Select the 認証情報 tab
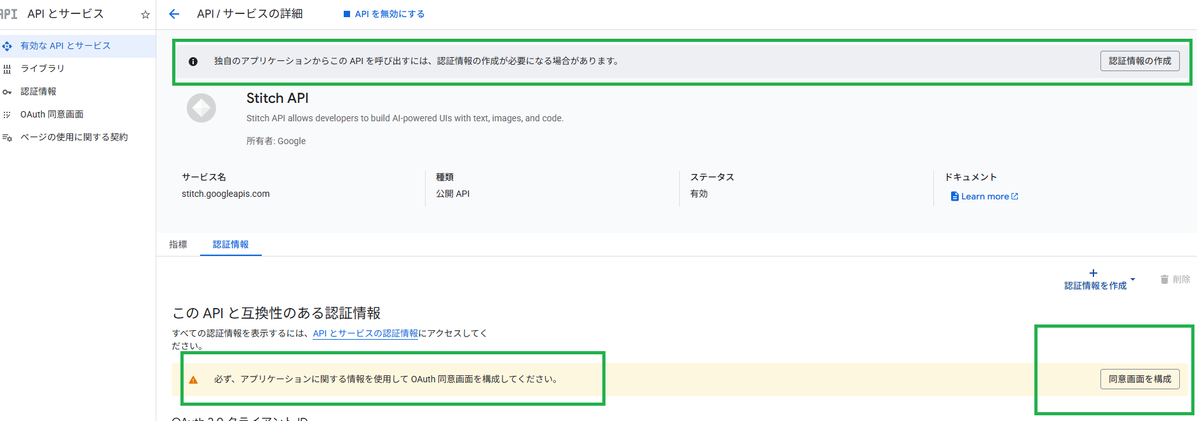The width and height of the screenshot is (1197, 421). tap(231, 244)
